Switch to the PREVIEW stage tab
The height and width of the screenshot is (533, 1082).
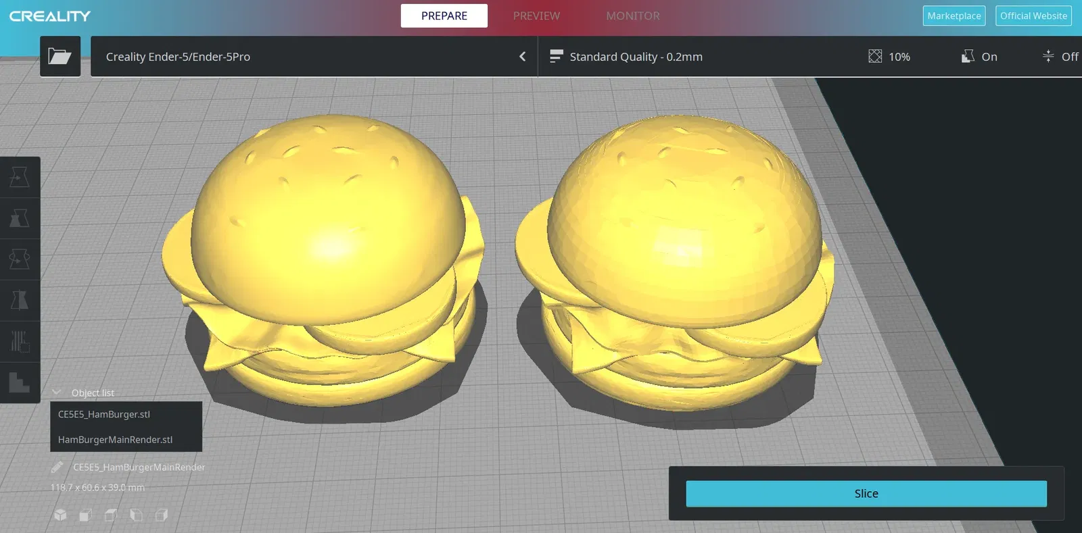[x=536, y=16]
